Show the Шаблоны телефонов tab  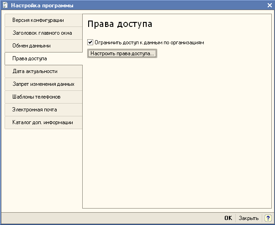pos(37,97)
